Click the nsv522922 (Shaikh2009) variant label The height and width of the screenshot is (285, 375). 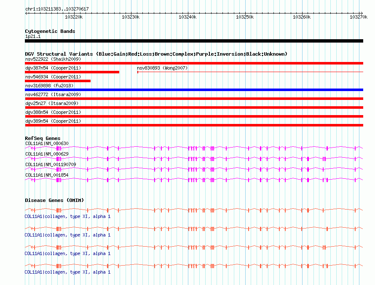[53, 59]
